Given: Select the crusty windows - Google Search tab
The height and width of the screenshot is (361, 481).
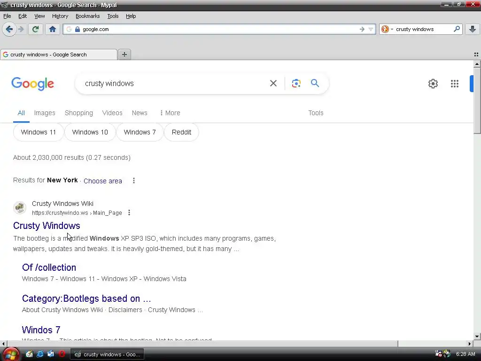Looking at the screenshot, I should 59,55.
